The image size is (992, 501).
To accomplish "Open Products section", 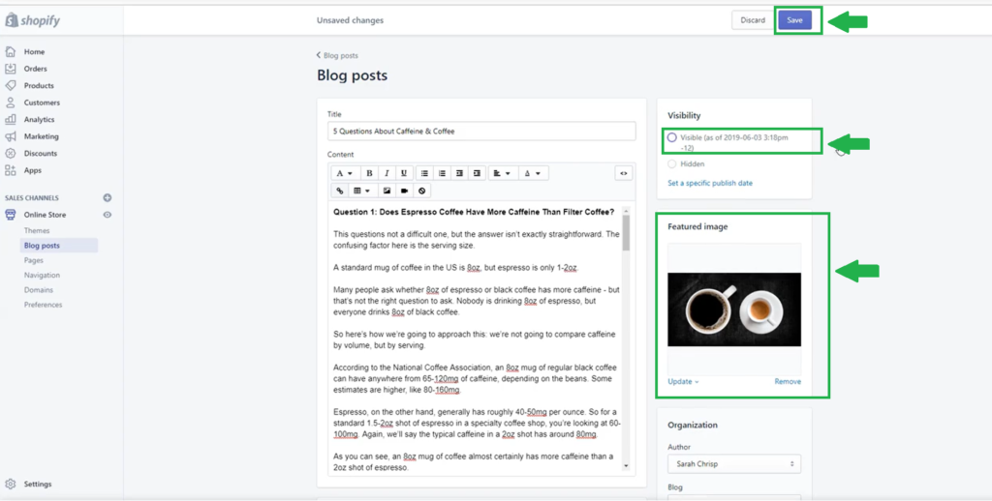I will [39, 86].
